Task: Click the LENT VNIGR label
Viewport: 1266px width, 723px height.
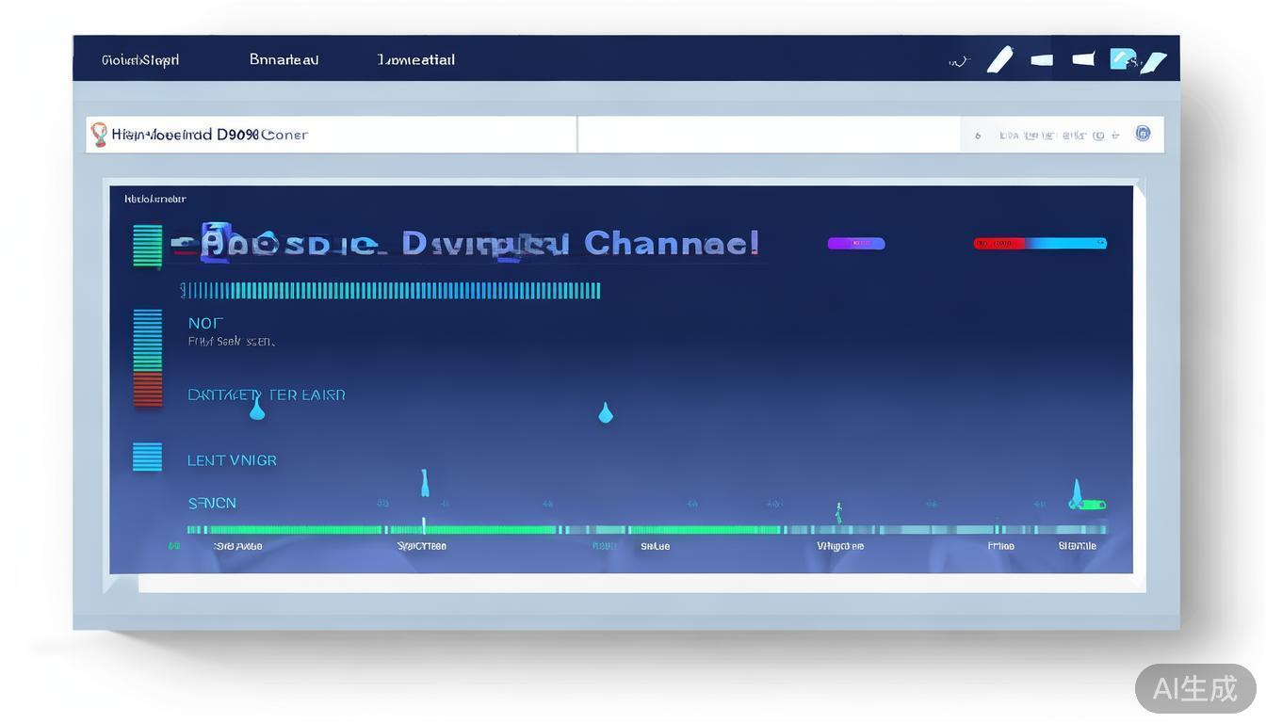Action: coord(232,460)
